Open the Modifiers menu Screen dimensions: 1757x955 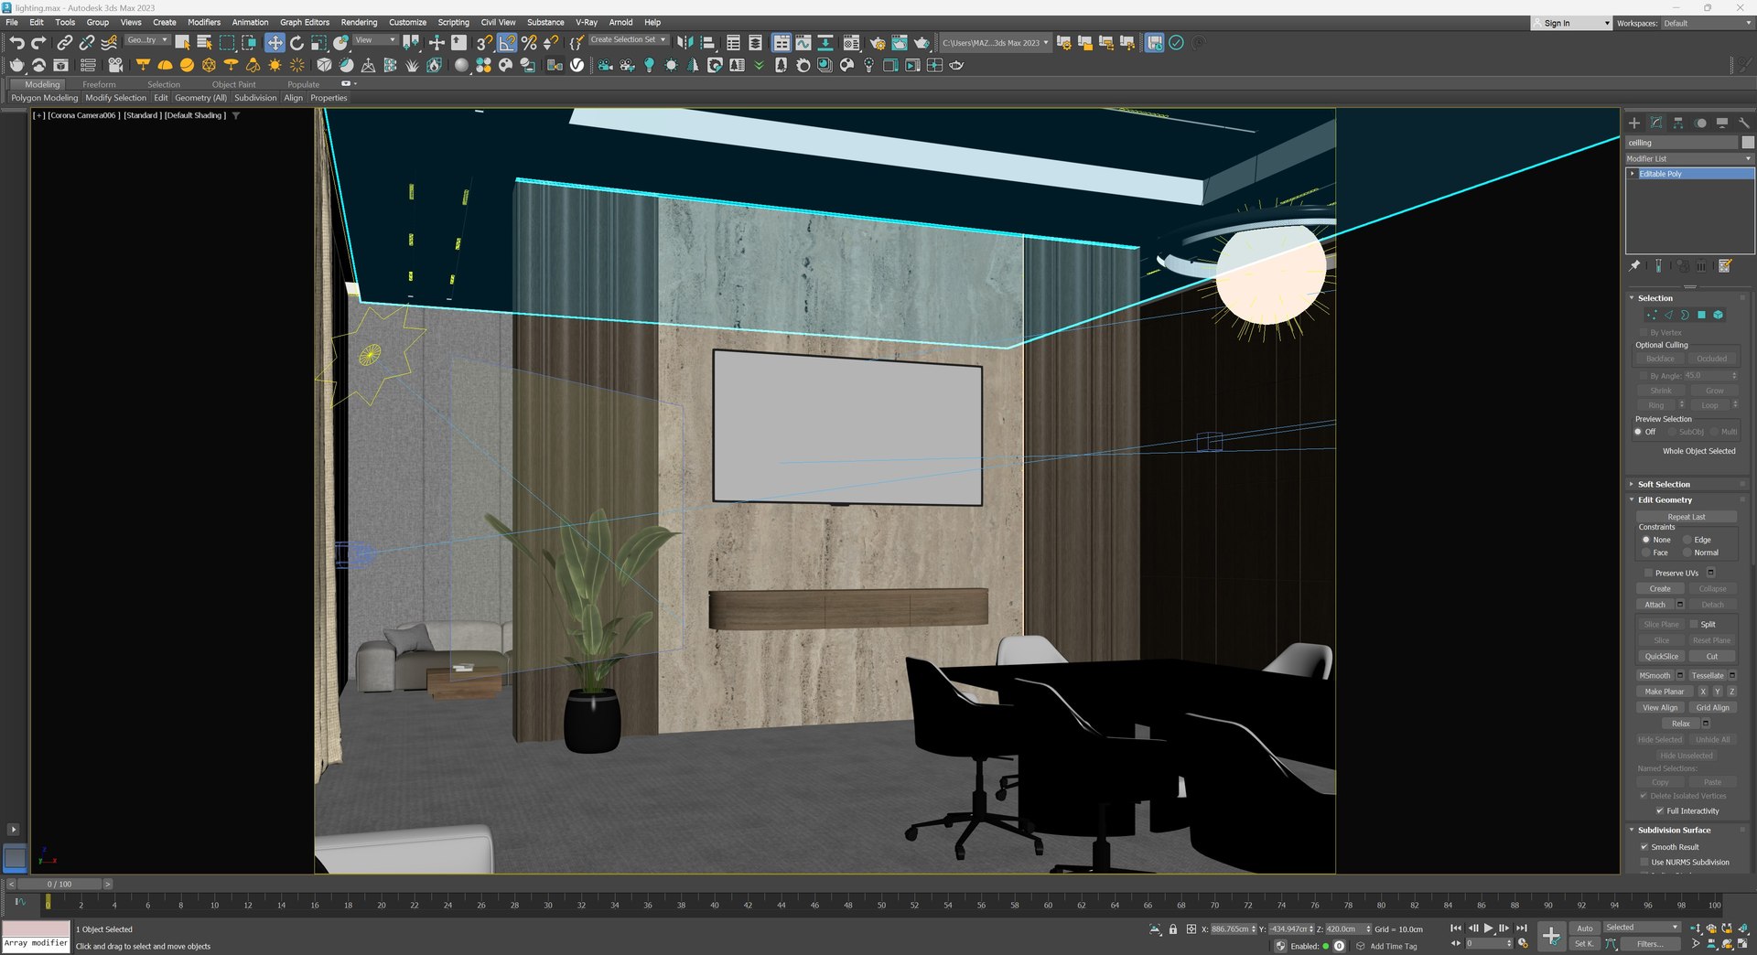click(x=204, y=22)
